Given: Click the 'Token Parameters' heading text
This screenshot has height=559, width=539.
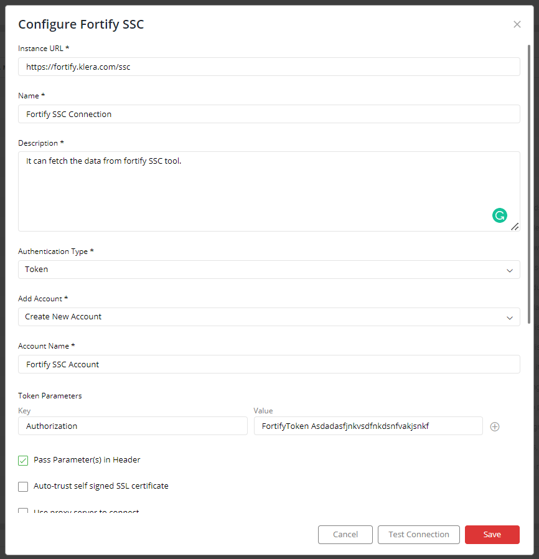Looking at the screenshot, I should [50, 396].
